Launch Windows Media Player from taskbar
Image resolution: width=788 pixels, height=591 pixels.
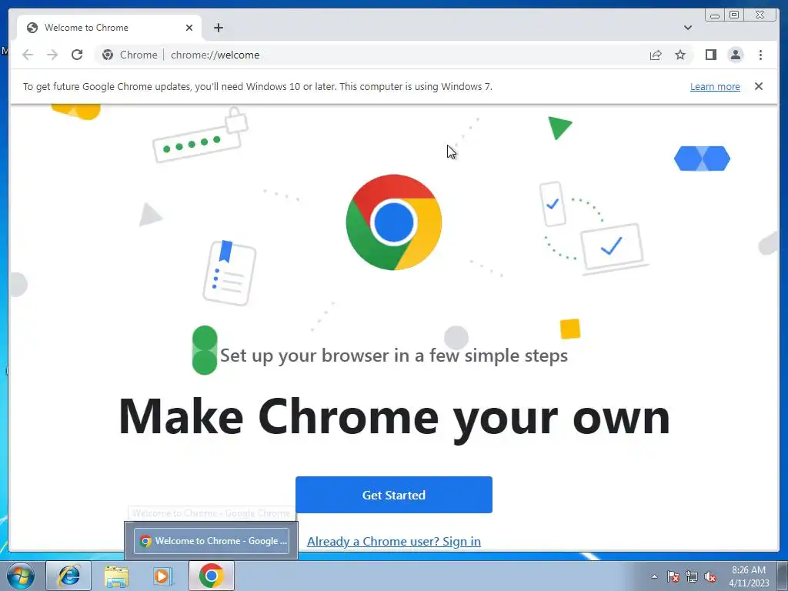[x=163, y=576]
